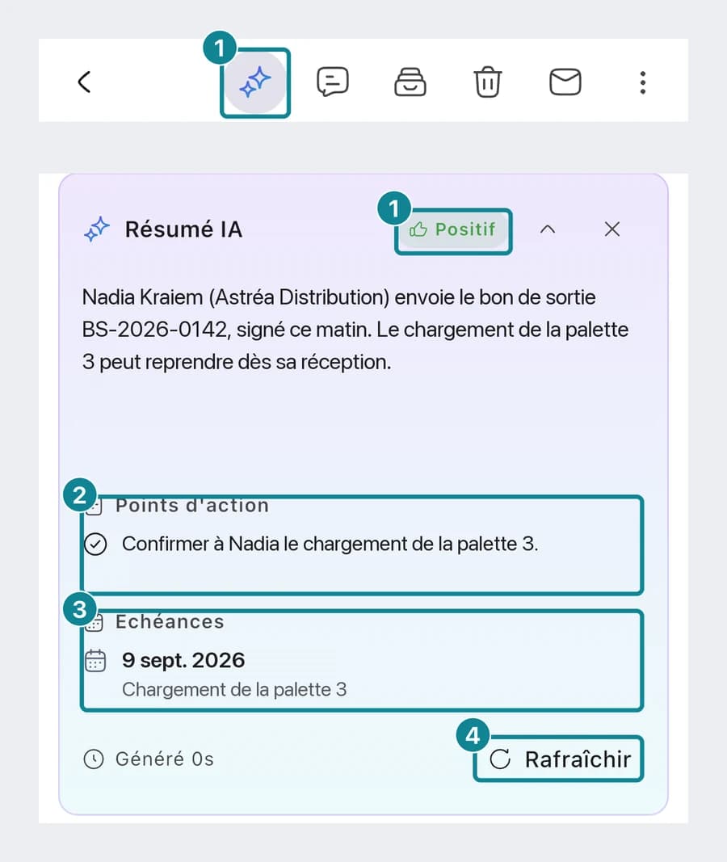Open the three-dot more options menu
This screenshot has width=727, height=862.
tap(642, 82)
